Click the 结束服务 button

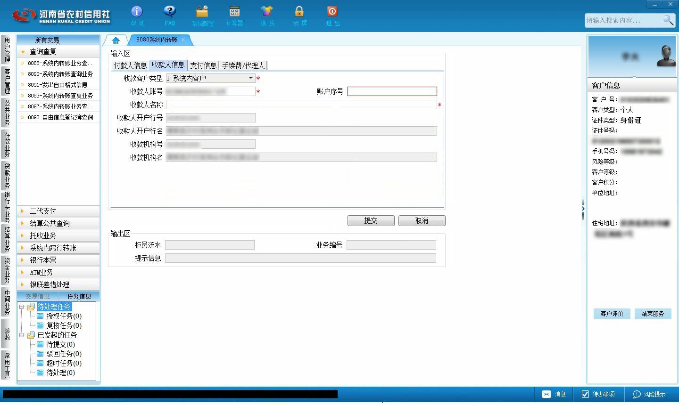click(x=653, y=314)
